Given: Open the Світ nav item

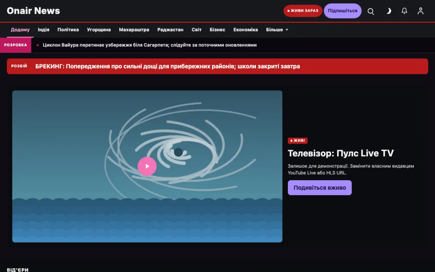Looking at the screenshot, I should (x=196, y=30).
